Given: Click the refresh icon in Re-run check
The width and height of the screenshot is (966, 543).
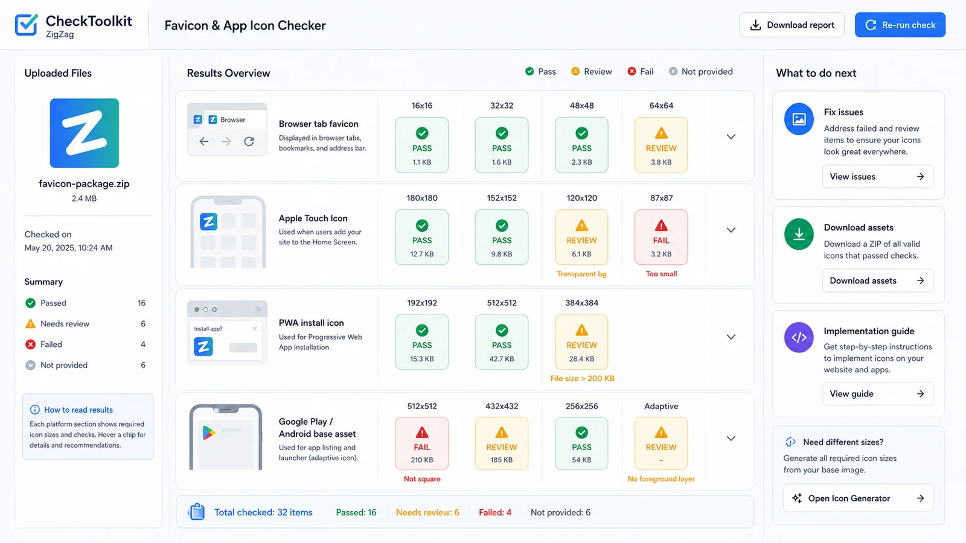Looking at the screenshot, I should [871, 25].
